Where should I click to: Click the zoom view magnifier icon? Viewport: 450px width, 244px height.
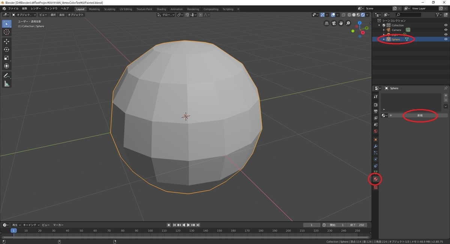tap(348, 23)
